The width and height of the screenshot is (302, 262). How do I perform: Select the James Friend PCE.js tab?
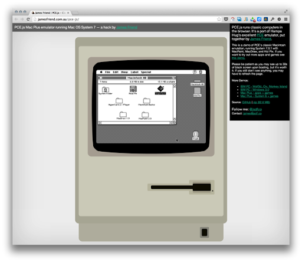[50, 13]
